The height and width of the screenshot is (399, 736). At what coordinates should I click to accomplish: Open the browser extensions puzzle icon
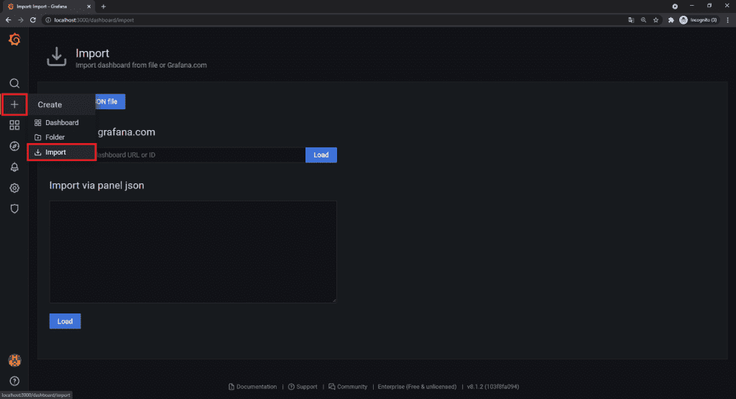[671, 19]
